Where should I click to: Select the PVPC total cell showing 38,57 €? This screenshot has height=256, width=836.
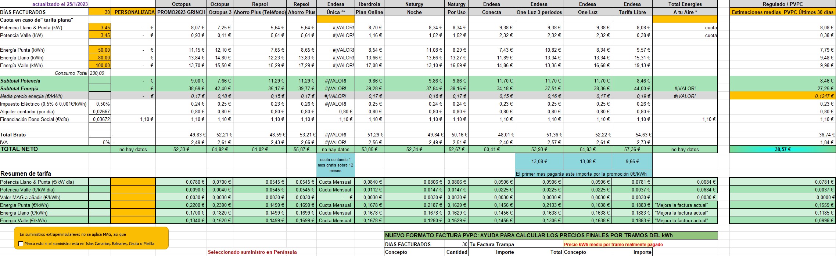783,149
